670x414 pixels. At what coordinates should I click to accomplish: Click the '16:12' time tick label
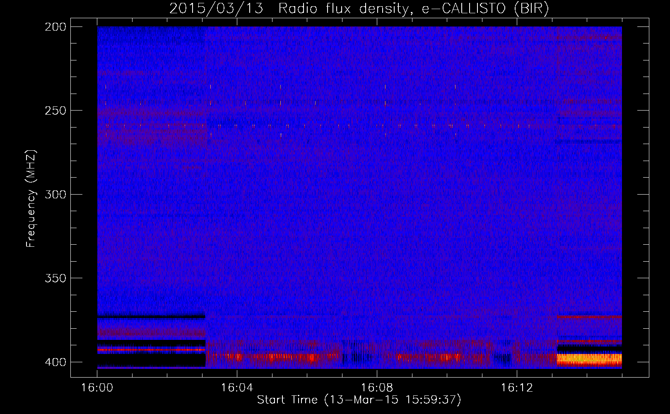(x=517, y=388)
